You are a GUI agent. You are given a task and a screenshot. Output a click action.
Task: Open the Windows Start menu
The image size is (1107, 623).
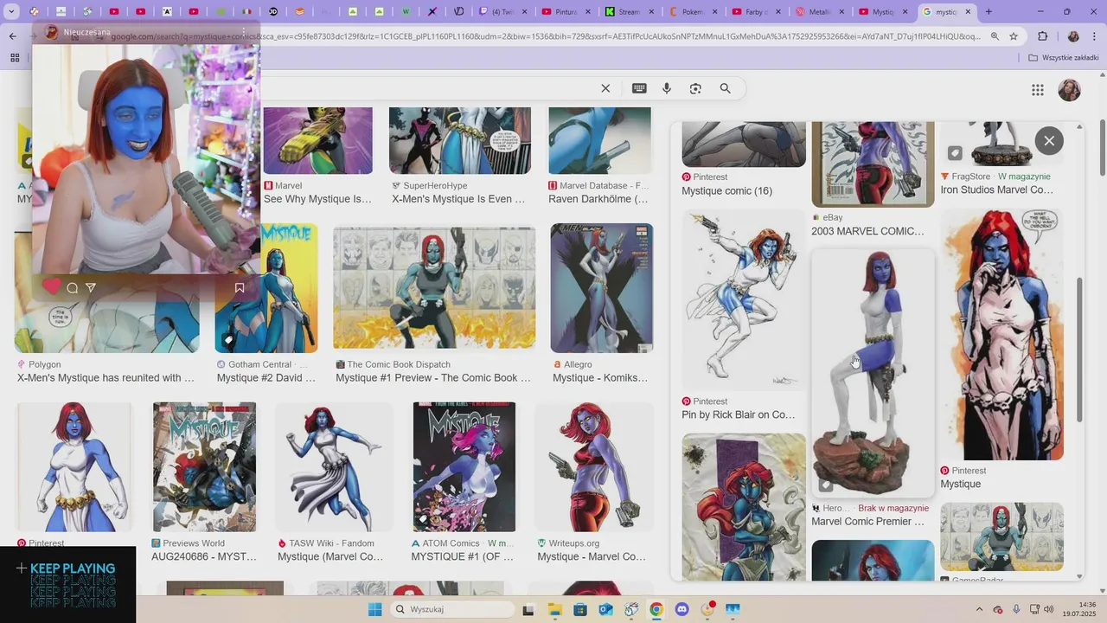coord(374,610)
